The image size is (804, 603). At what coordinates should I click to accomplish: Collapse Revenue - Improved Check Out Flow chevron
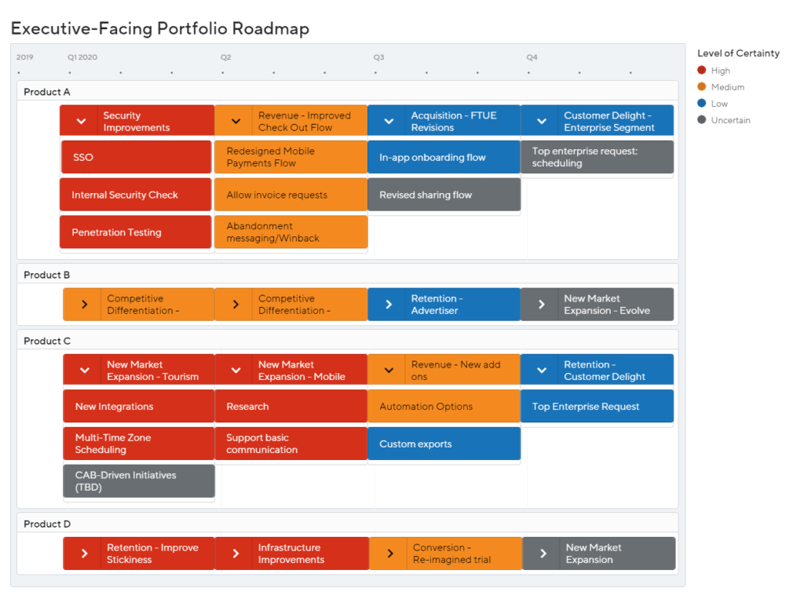point(236,122)
